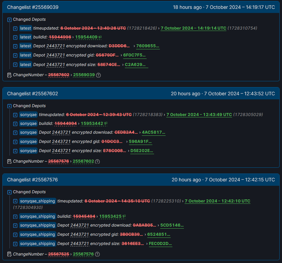The width and height of the screenshot is (282, 263).
Task: Click the sonyqae badge on the buildid row
Action: coord(28,123)
